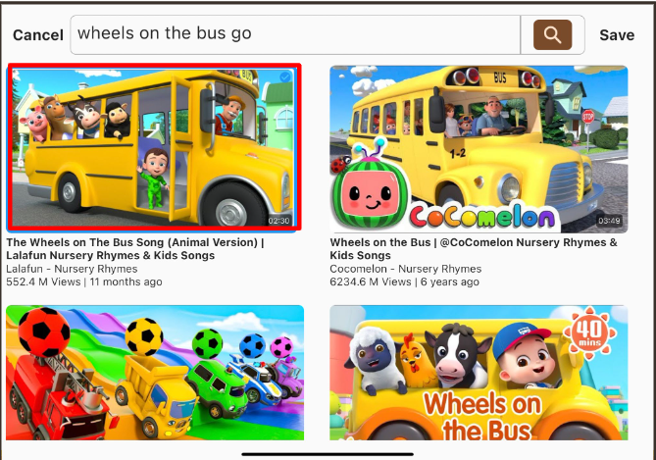
Task: Click the Cocomelon - Nursery Rhymes channel name
Action: (405, 269)
